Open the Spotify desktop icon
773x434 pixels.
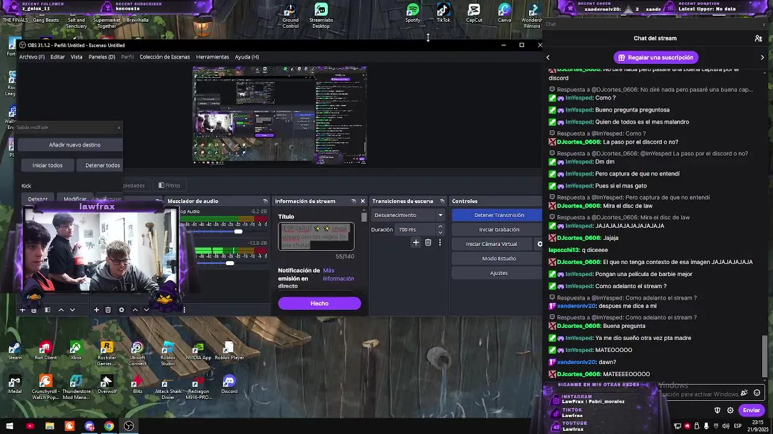tap(412, 13)
